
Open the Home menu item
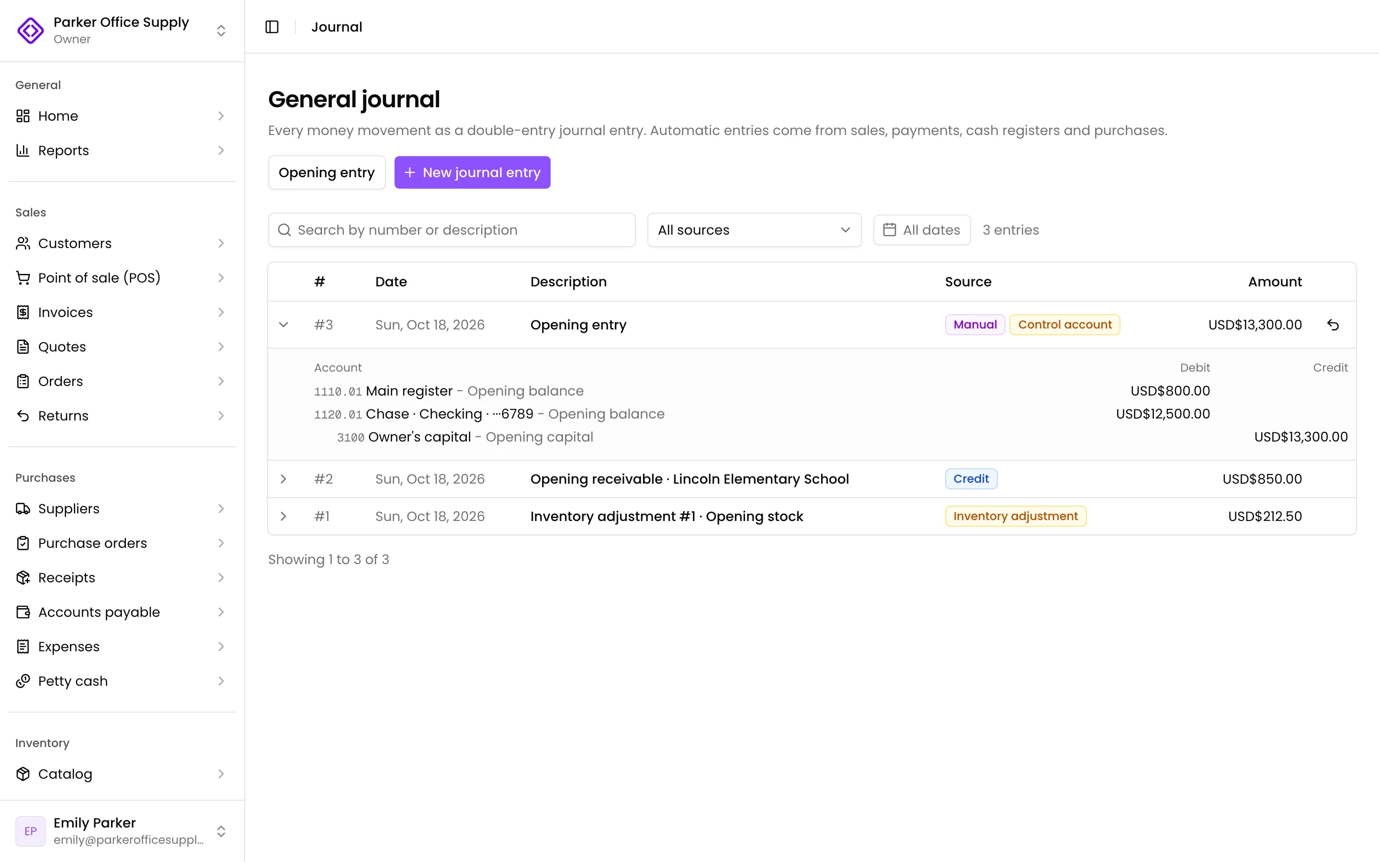point(122,116)
